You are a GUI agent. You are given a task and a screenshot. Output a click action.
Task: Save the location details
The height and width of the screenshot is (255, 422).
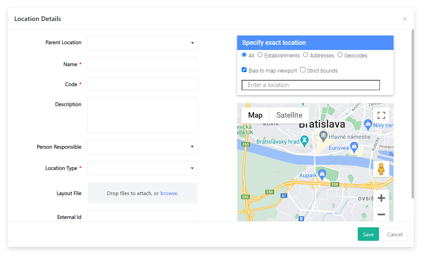coord(368,234)
